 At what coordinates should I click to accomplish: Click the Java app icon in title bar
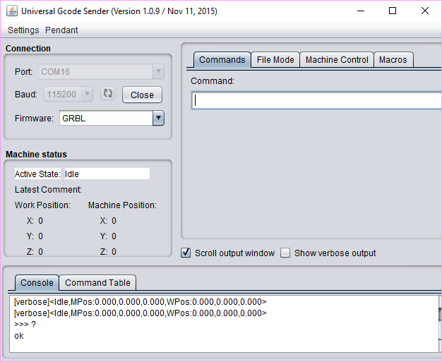point(12,11)
